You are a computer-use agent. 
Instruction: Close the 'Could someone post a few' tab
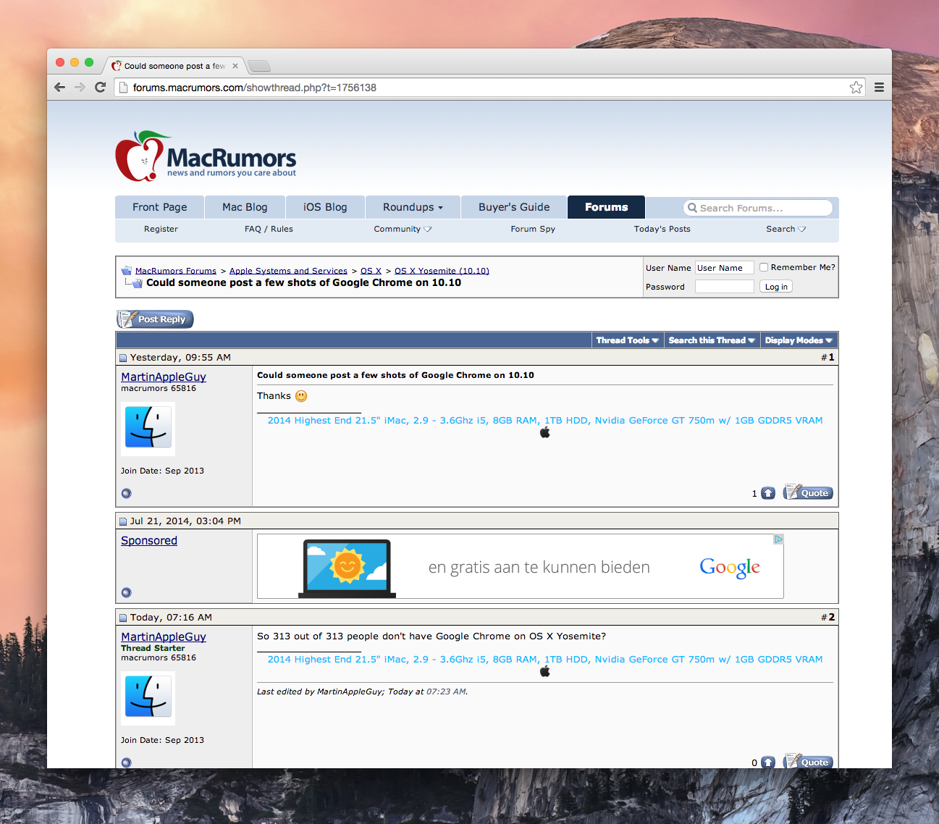tap(235, 66)
